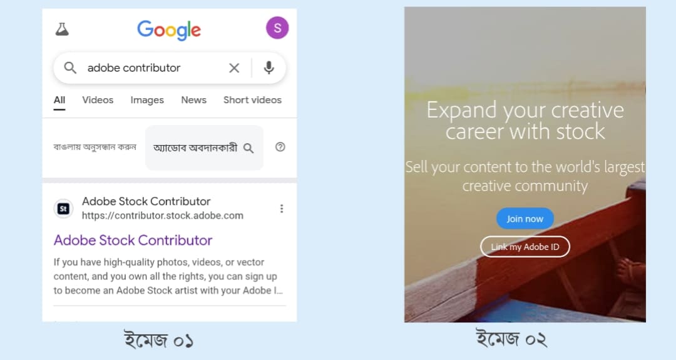
Task: Click the Adobe Stock St favicon
Action: pos(63,209)
